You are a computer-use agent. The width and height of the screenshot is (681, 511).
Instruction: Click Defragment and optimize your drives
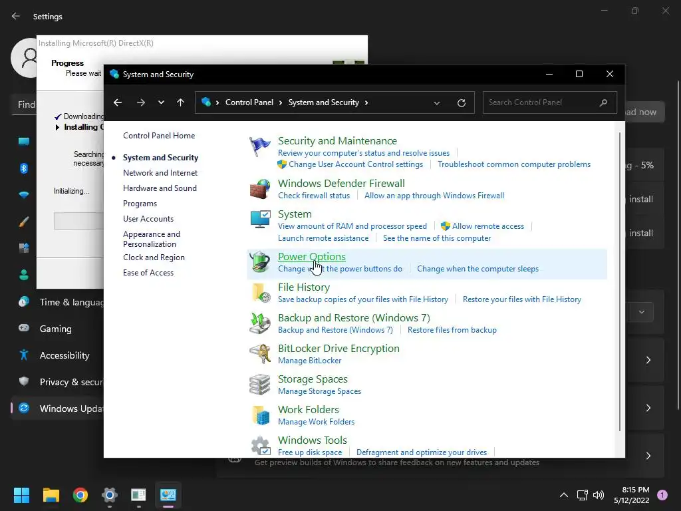pyautogui.click(x=422, y=452)
